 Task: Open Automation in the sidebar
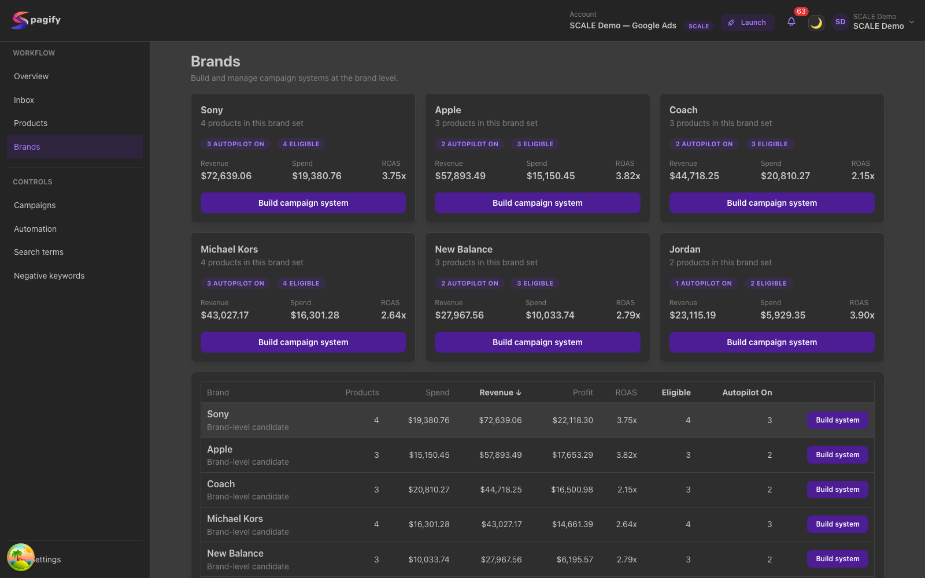pos(75,229)
